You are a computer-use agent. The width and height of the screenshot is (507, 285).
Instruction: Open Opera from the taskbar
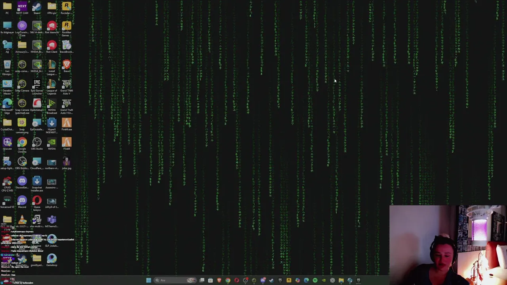[x=236, y=280]
